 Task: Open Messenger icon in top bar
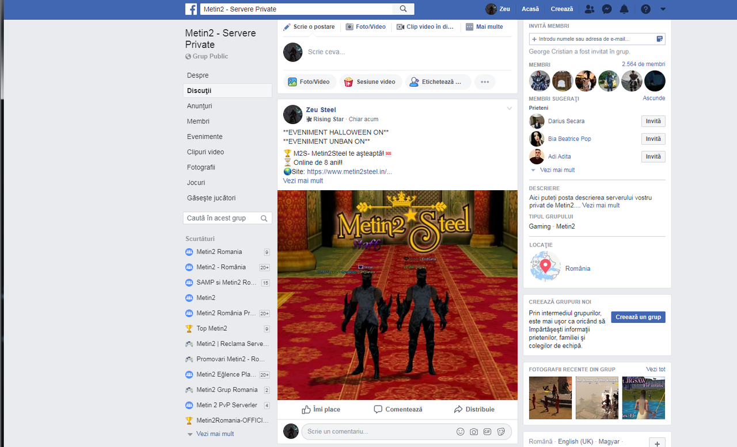[x=606, y=9]
